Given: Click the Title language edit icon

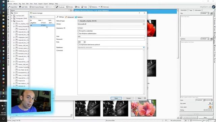Looking at the screenshot, I should (x=211, y=13).
